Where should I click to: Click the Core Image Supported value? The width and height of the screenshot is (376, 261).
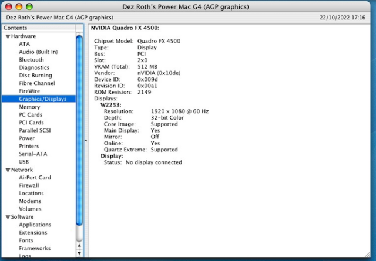[164, 124]
